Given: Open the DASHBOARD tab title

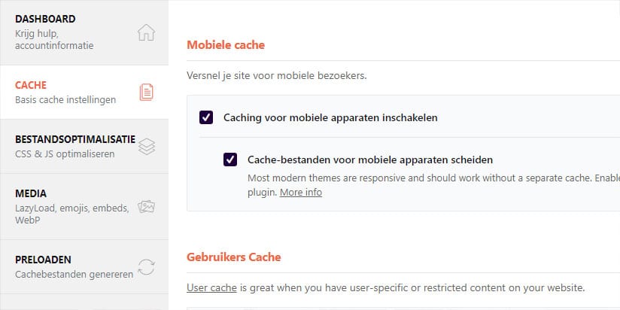Looking at the screenshot, I should coord(45,19).
